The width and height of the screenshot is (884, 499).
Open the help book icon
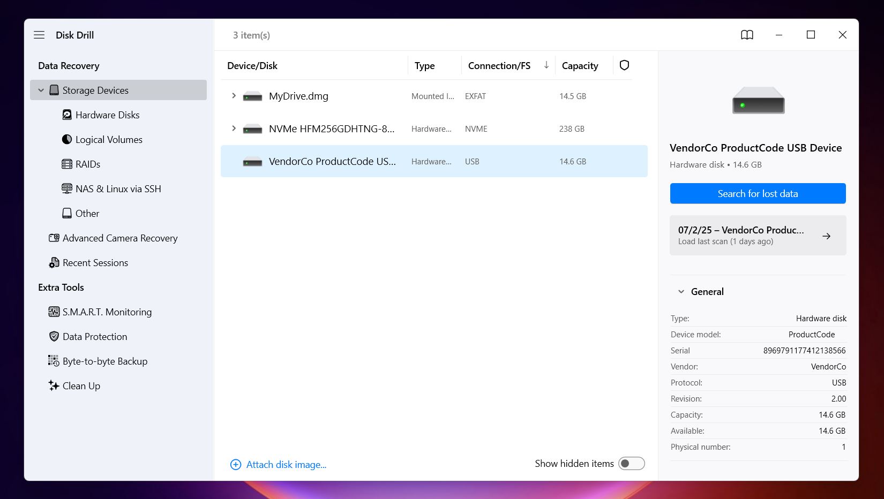(747, 35)
